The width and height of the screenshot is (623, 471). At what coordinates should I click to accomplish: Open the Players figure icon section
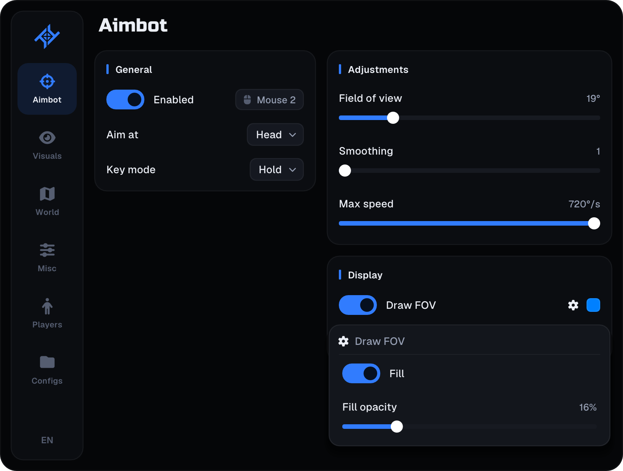47,306
